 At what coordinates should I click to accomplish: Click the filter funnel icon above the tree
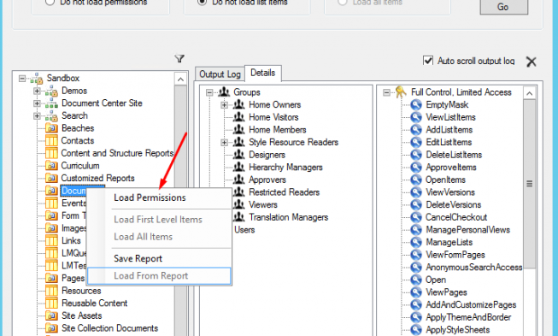click(x=179, y=58)
